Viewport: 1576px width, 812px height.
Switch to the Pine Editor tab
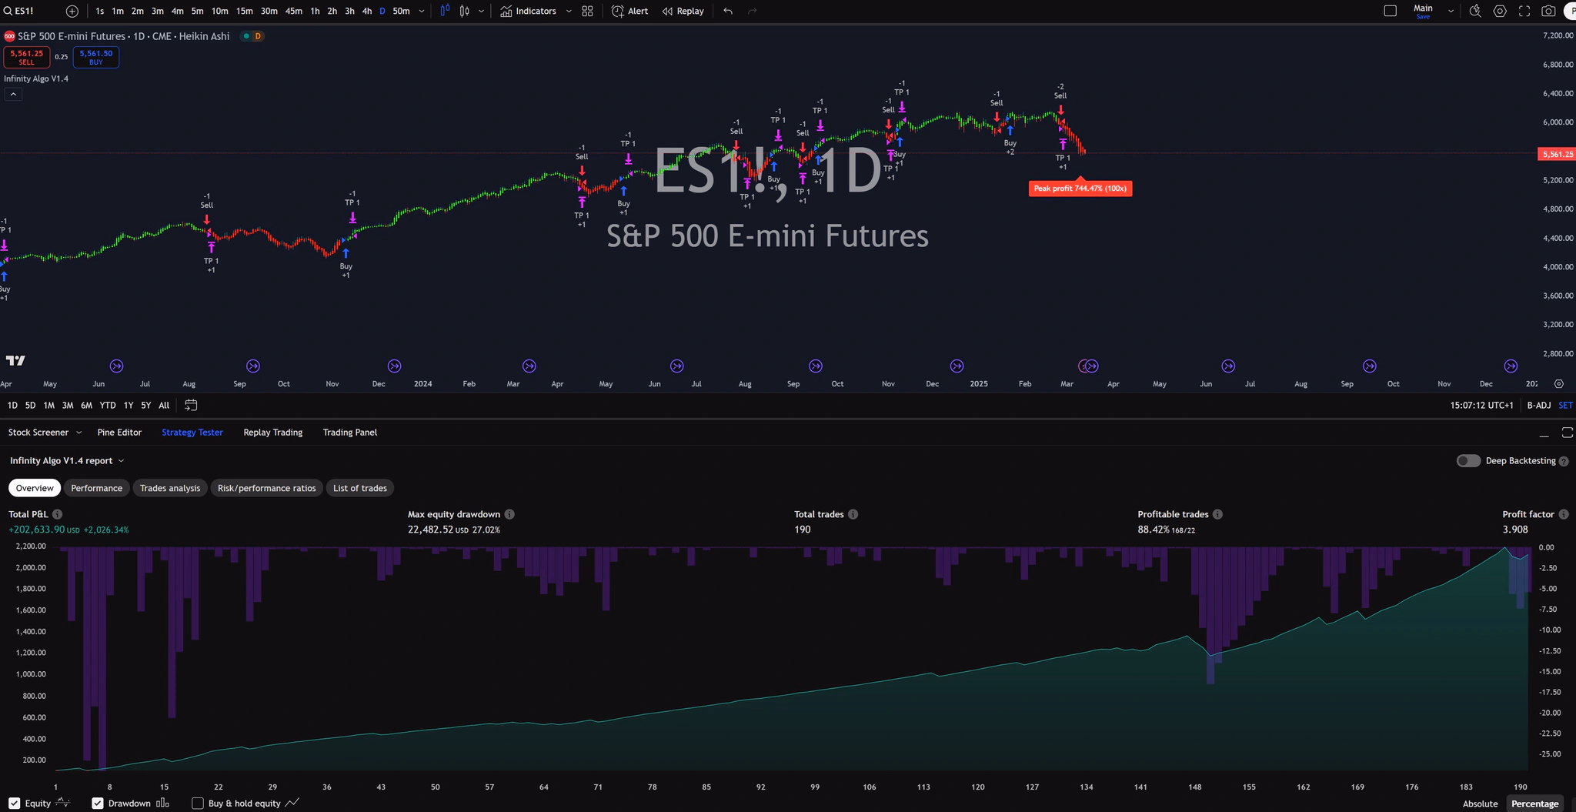point(119,432)
